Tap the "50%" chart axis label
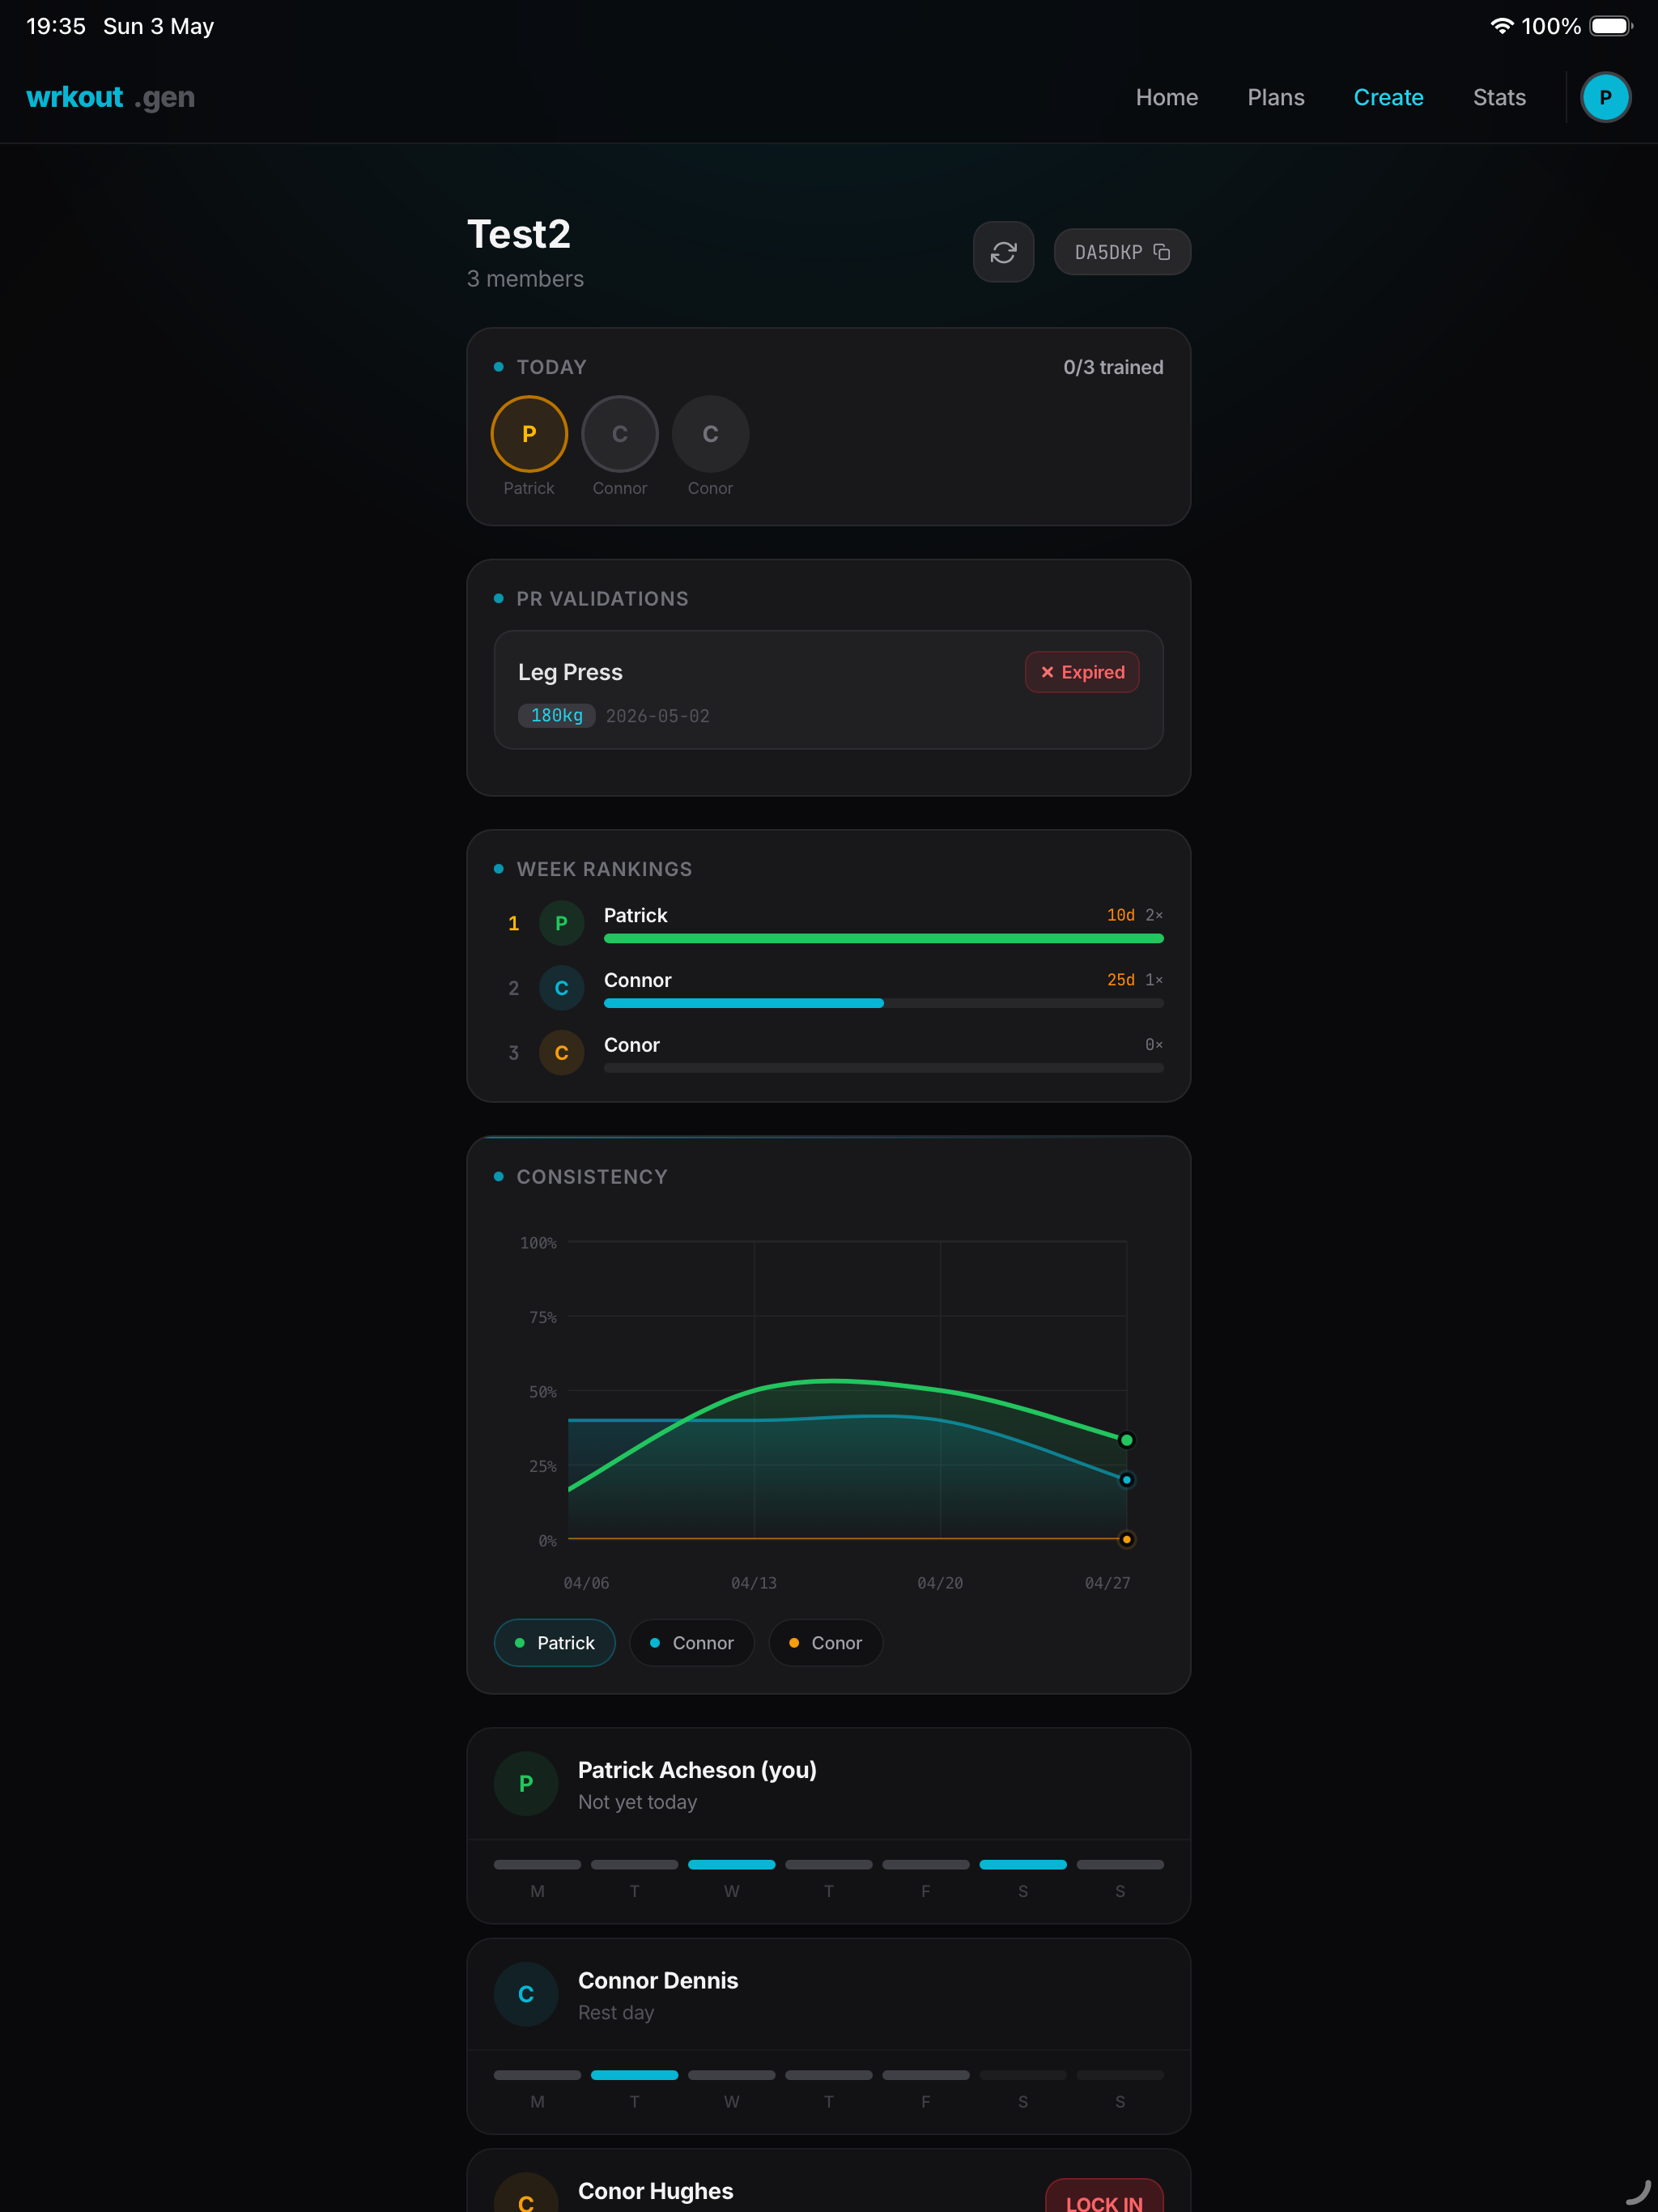This screenshot has width=1658, height=2212. click(x=543, y=1392)
